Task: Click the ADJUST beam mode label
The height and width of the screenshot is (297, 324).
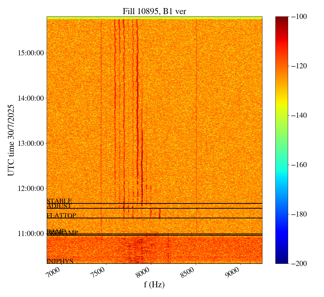Action: (x=59, y=206)
